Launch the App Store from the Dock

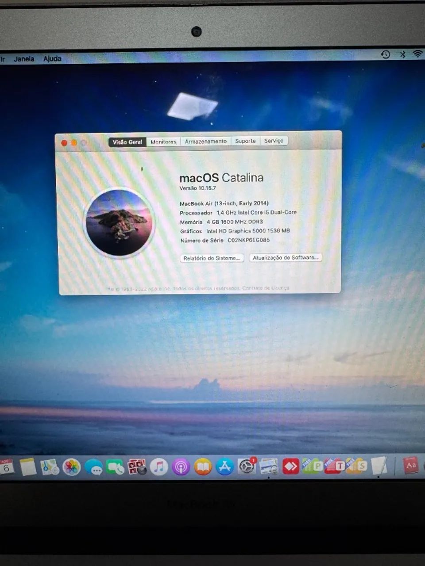tap(224, 467)
